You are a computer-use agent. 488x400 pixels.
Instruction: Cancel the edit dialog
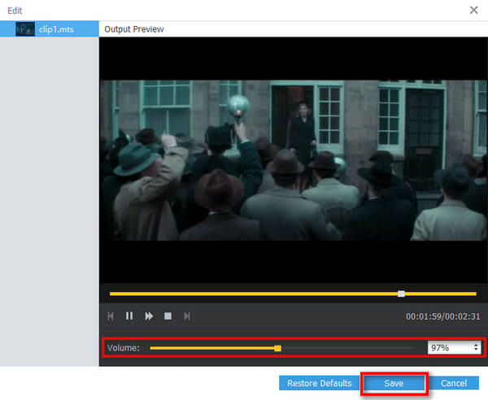(x=454, y=383)
